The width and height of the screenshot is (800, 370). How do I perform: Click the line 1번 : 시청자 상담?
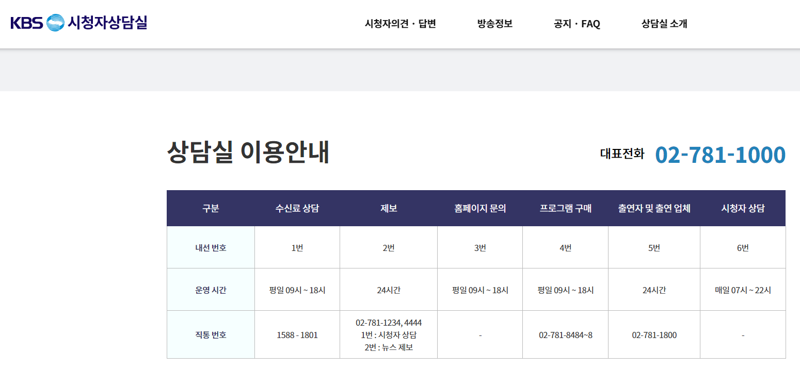point(389,335)
